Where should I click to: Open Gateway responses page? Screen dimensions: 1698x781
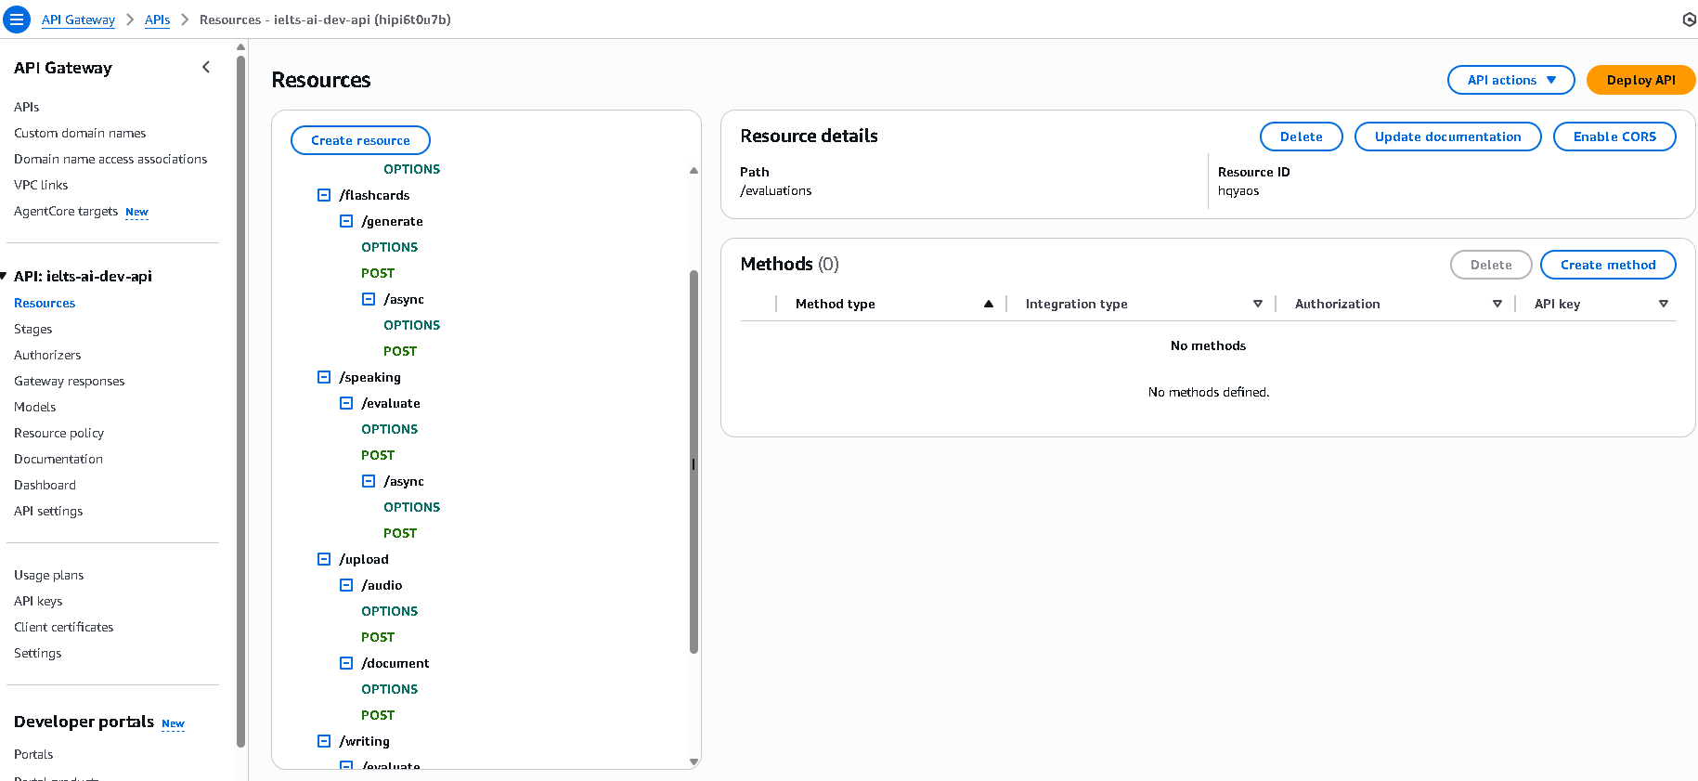click(x=70, y=381)
